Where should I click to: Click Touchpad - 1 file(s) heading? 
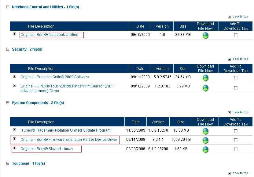(x=28, y=163)
